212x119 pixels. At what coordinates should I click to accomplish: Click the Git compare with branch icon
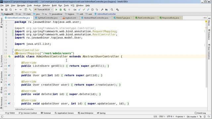click(x=88, y=10)
